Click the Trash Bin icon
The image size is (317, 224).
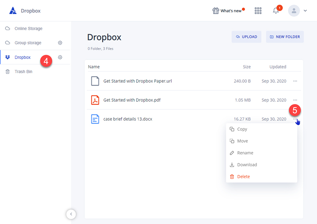pos(8,72)
